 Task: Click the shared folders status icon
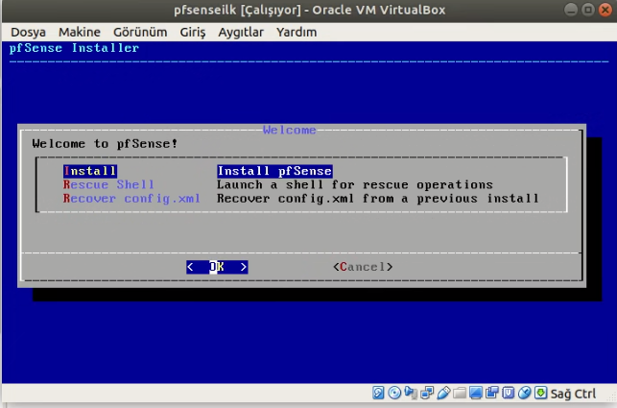(x=460, y=393)
